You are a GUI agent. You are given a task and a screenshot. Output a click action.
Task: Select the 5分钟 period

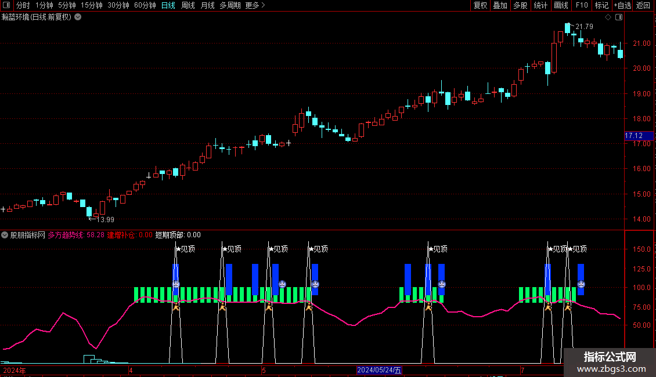coord(67,5)
